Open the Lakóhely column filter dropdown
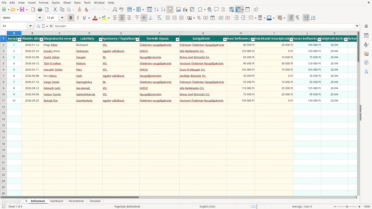This screenshot has height=209, width=372. point(100,39)
